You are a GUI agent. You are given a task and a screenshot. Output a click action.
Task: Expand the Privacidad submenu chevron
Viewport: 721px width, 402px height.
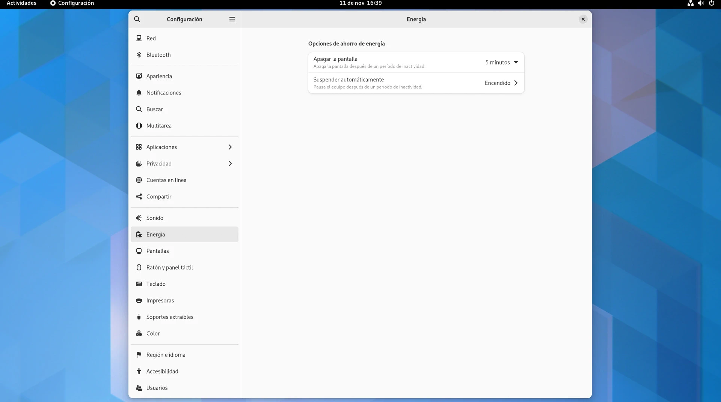[x=230, y=163]
